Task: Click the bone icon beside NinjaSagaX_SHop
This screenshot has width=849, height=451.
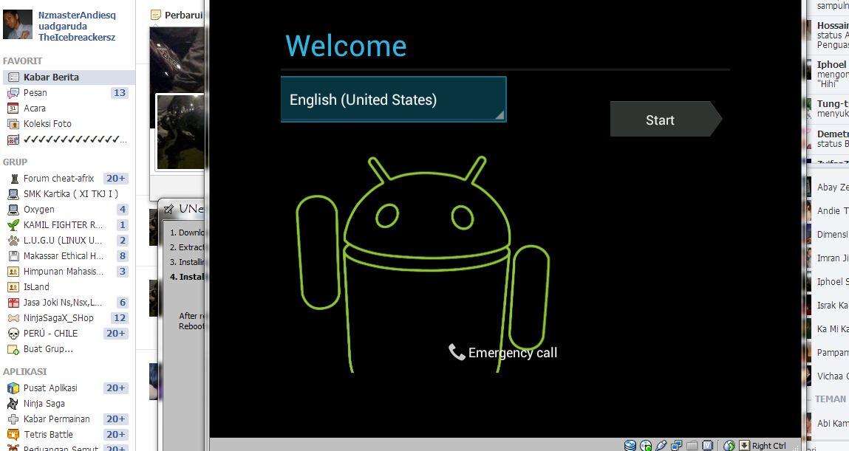Action: 13,318
